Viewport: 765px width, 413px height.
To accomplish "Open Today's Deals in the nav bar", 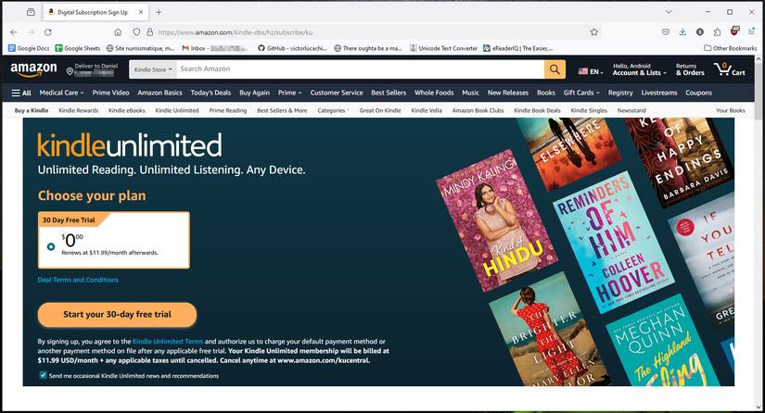I will click(210, 93).
